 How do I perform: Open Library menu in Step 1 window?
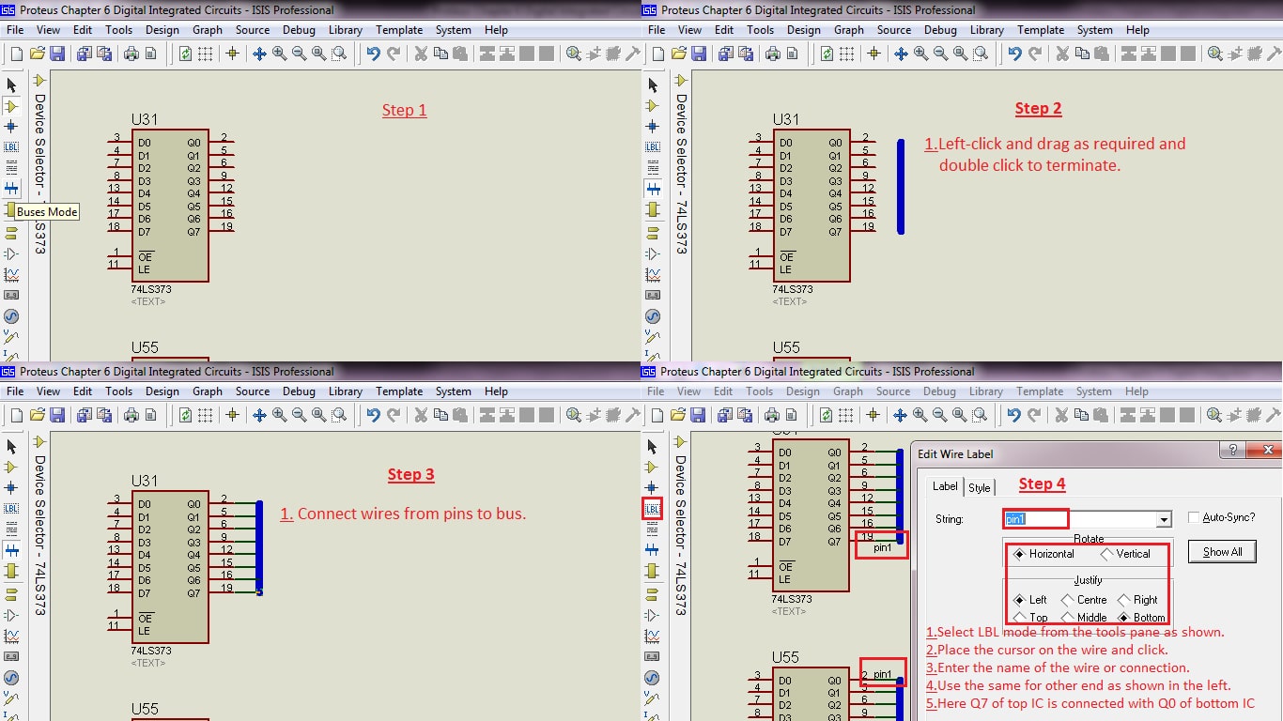345,30
